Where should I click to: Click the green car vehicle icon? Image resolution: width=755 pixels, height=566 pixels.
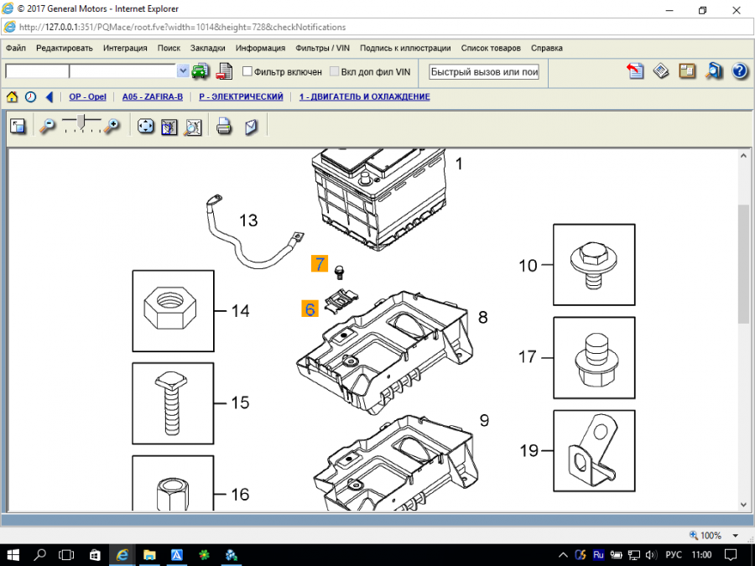200,72
